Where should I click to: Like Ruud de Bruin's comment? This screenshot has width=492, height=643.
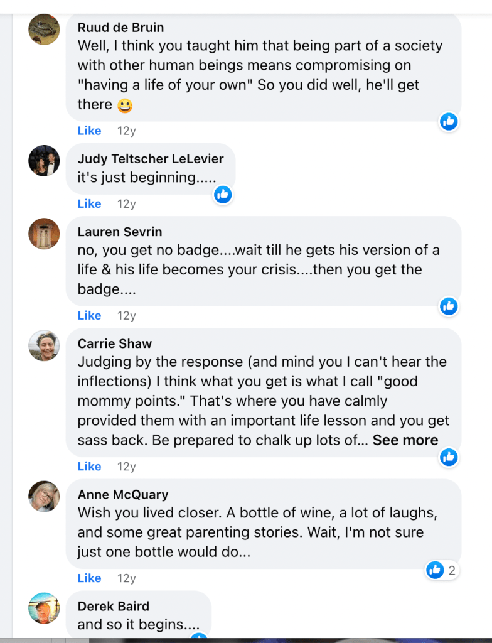89,131
